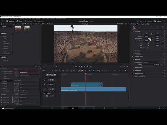Click the Yaw slider handle
The image size is (167, 125).
coord(149,45)
